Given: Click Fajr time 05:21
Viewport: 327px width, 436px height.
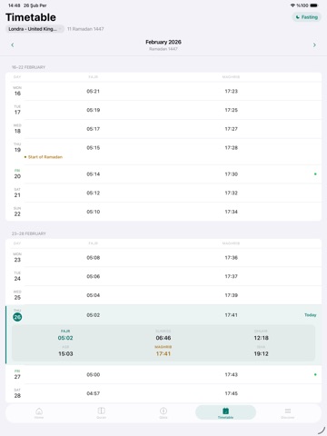Looking at the screenshot, I should pos(94,91).
